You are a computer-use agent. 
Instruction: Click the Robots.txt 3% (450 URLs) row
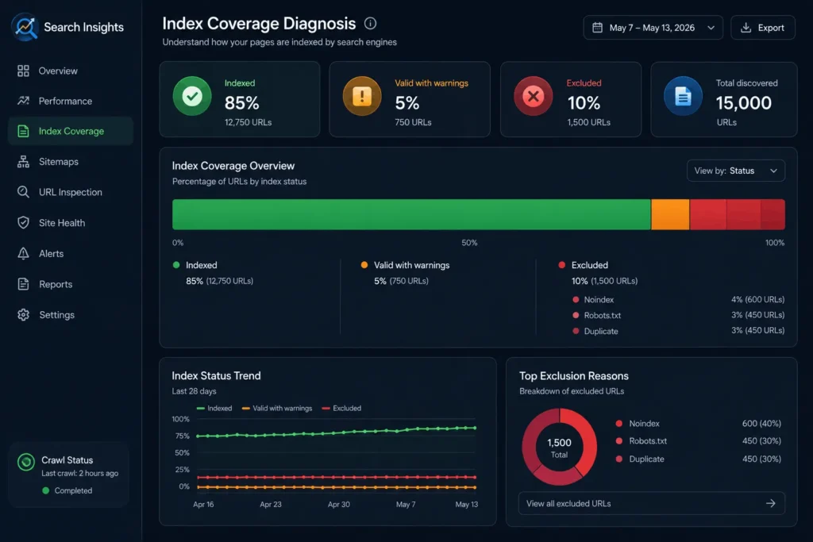coord(678,315)
